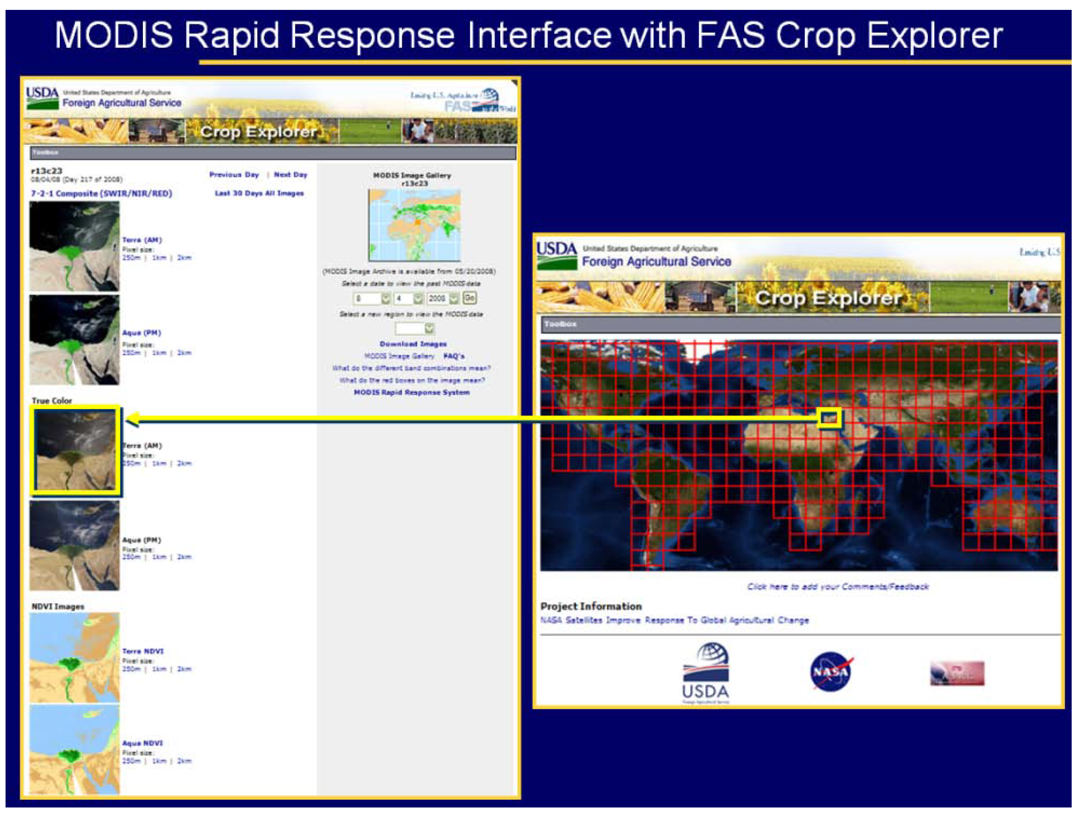The image size is (1078, 815).
Task: Open 'What do the different band combinations mean?'
Action: point(411,368)
